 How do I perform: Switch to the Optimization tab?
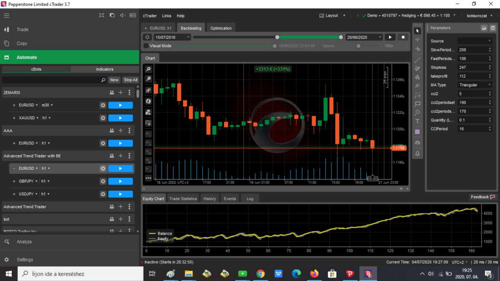pos(220,28)
